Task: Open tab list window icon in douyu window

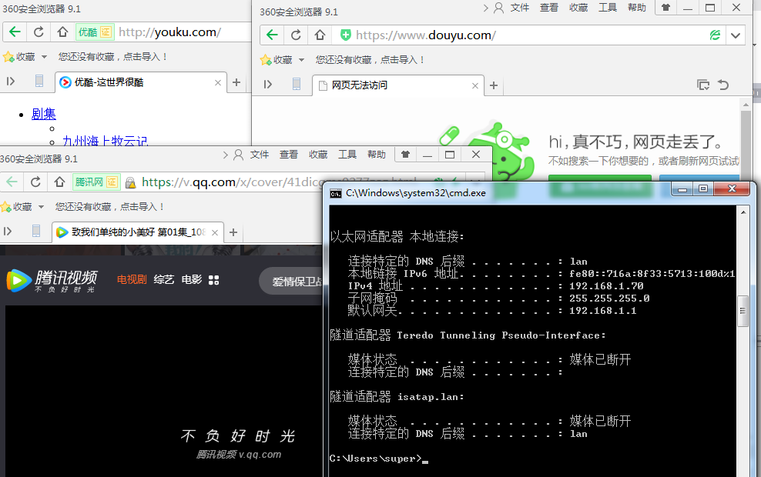Action: (703, 85)
